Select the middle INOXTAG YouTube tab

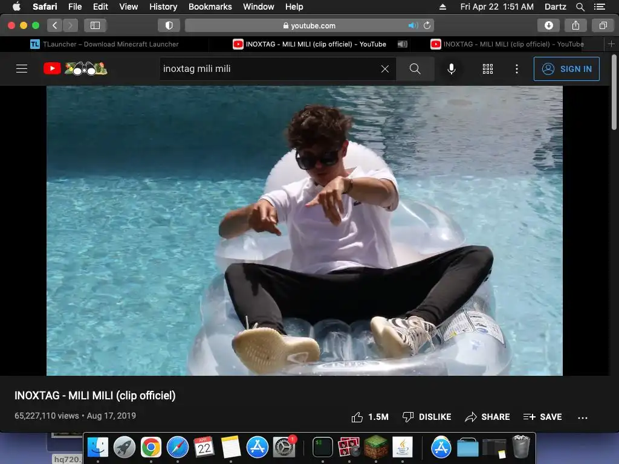(309, 44)
